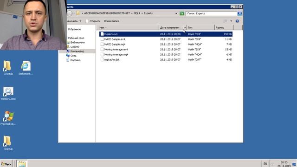Click the address bar folder icon

click(78, 13)
